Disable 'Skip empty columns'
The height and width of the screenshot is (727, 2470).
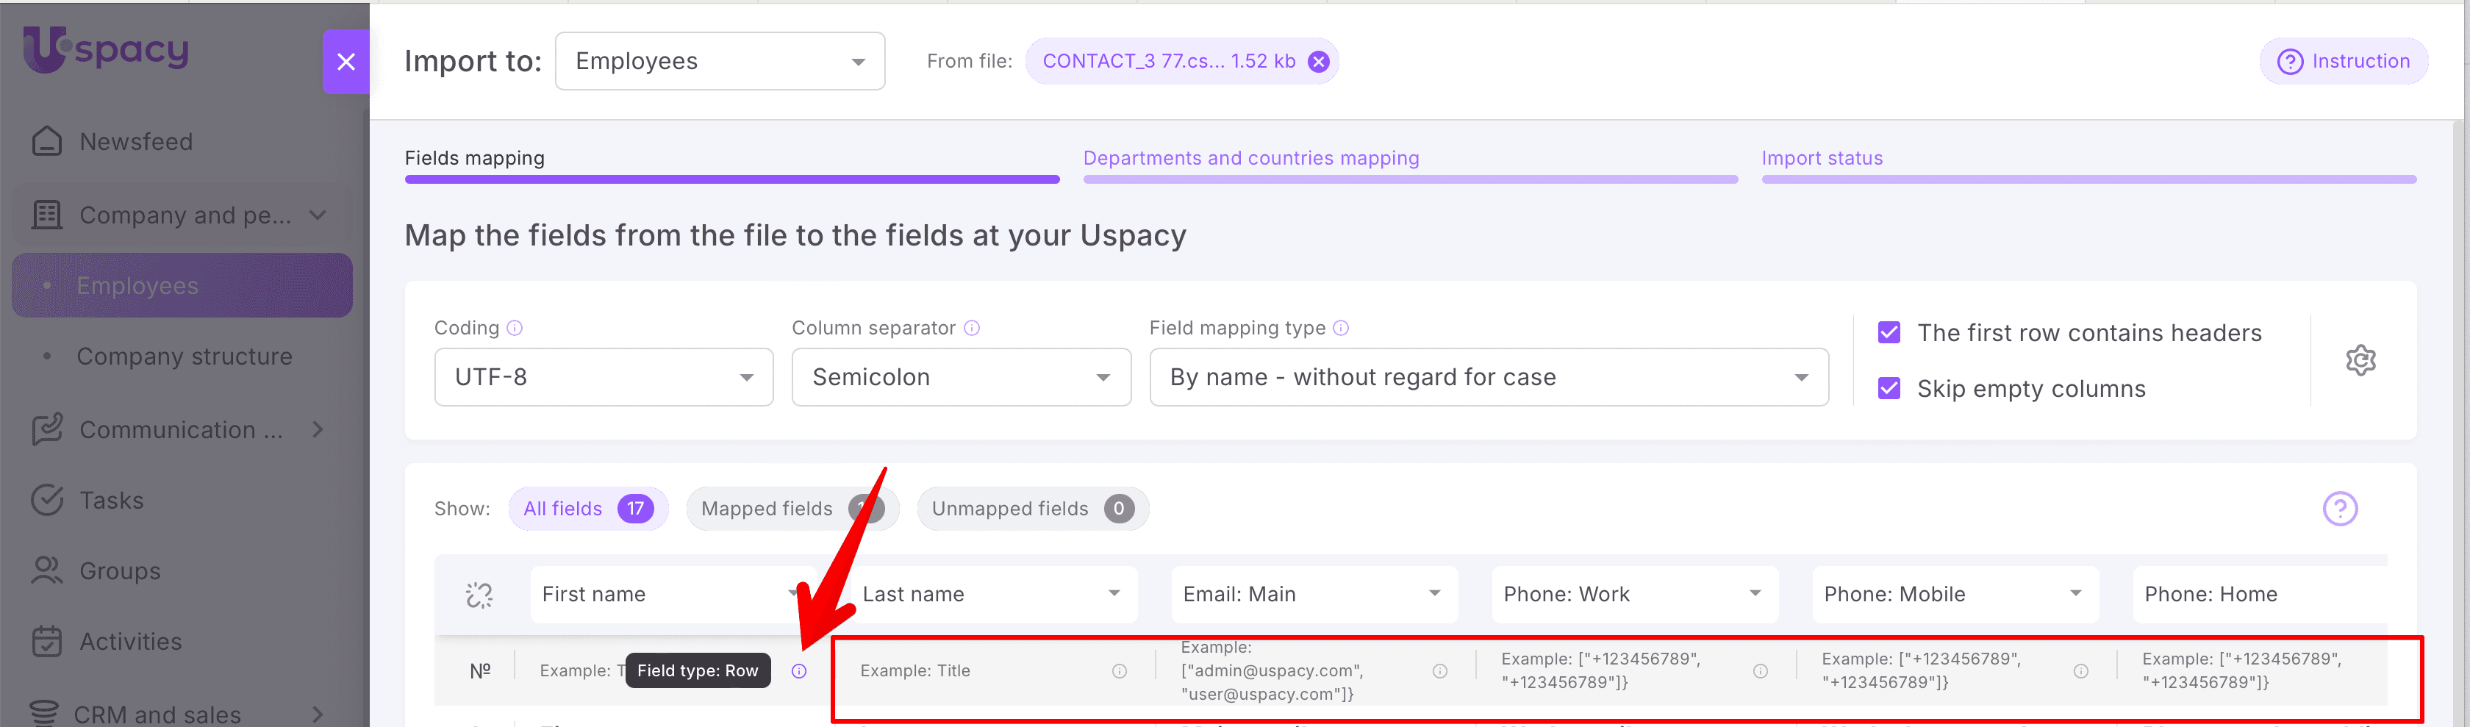1889,388
